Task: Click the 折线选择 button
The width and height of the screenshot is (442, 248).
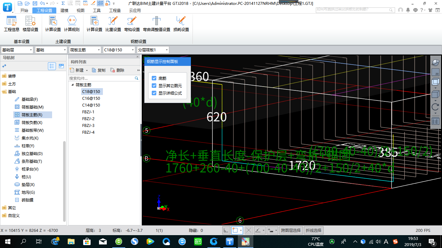Action: [314, 230]
